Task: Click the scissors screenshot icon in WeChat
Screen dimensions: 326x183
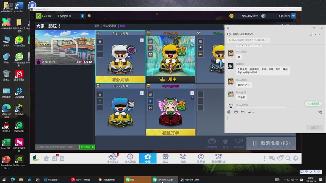Action: (249, 112)
